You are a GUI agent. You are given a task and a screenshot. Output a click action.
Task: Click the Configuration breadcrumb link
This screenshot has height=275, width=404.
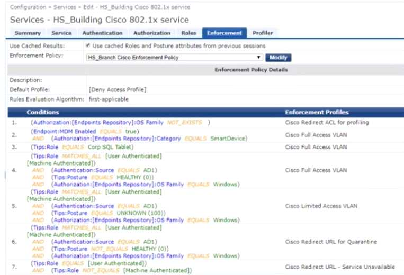28,7
